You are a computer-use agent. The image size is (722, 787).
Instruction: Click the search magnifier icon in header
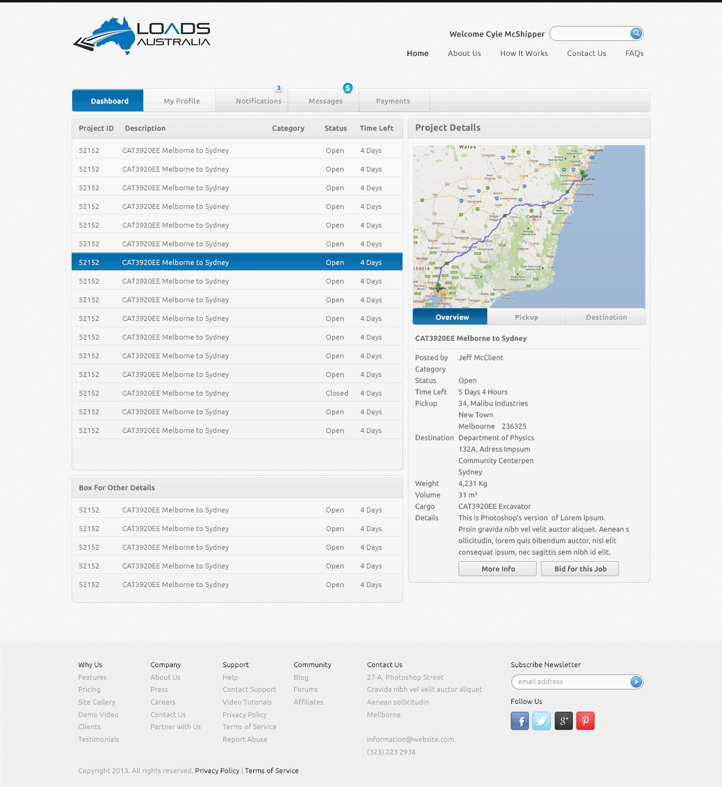point(636,33)
